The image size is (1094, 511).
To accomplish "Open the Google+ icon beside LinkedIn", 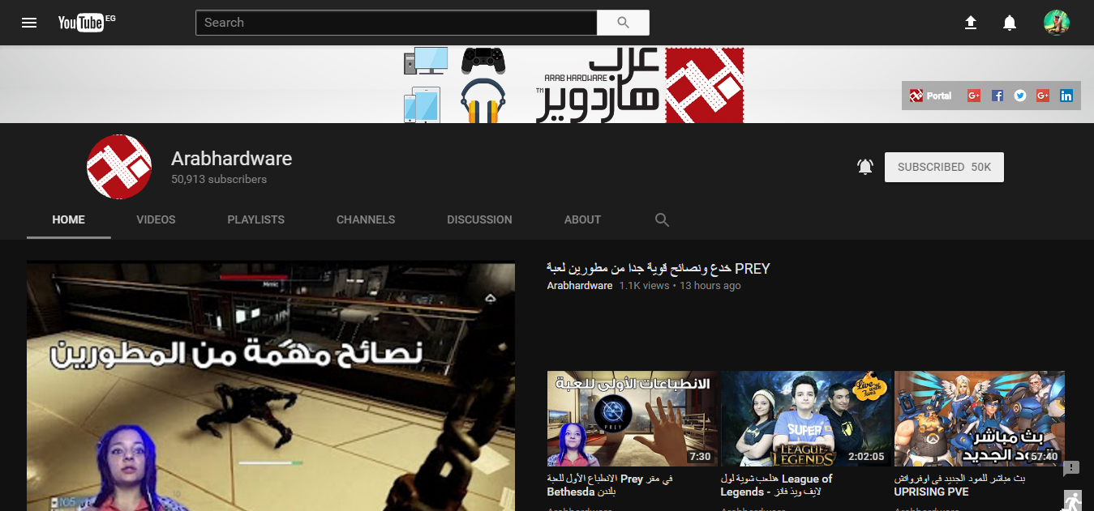I will pyautogui.click(x=1043, y=96).
